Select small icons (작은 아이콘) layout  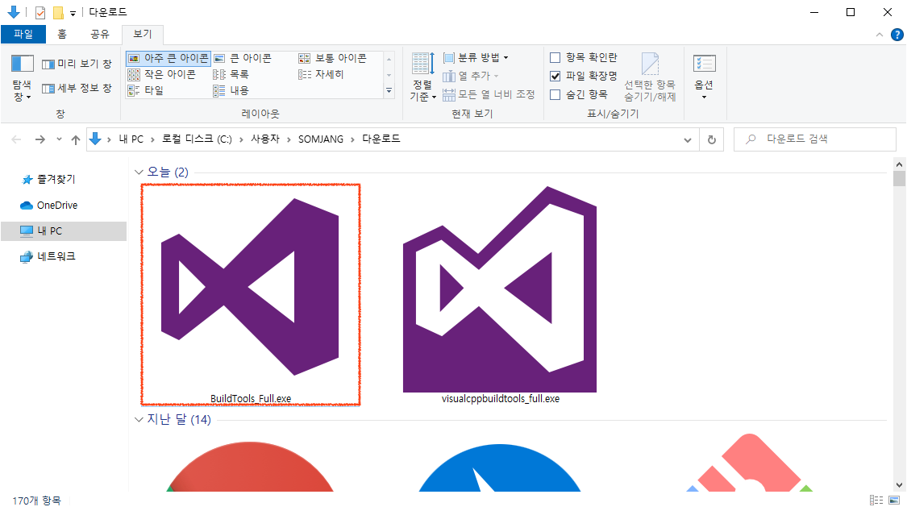pos(162,75)
